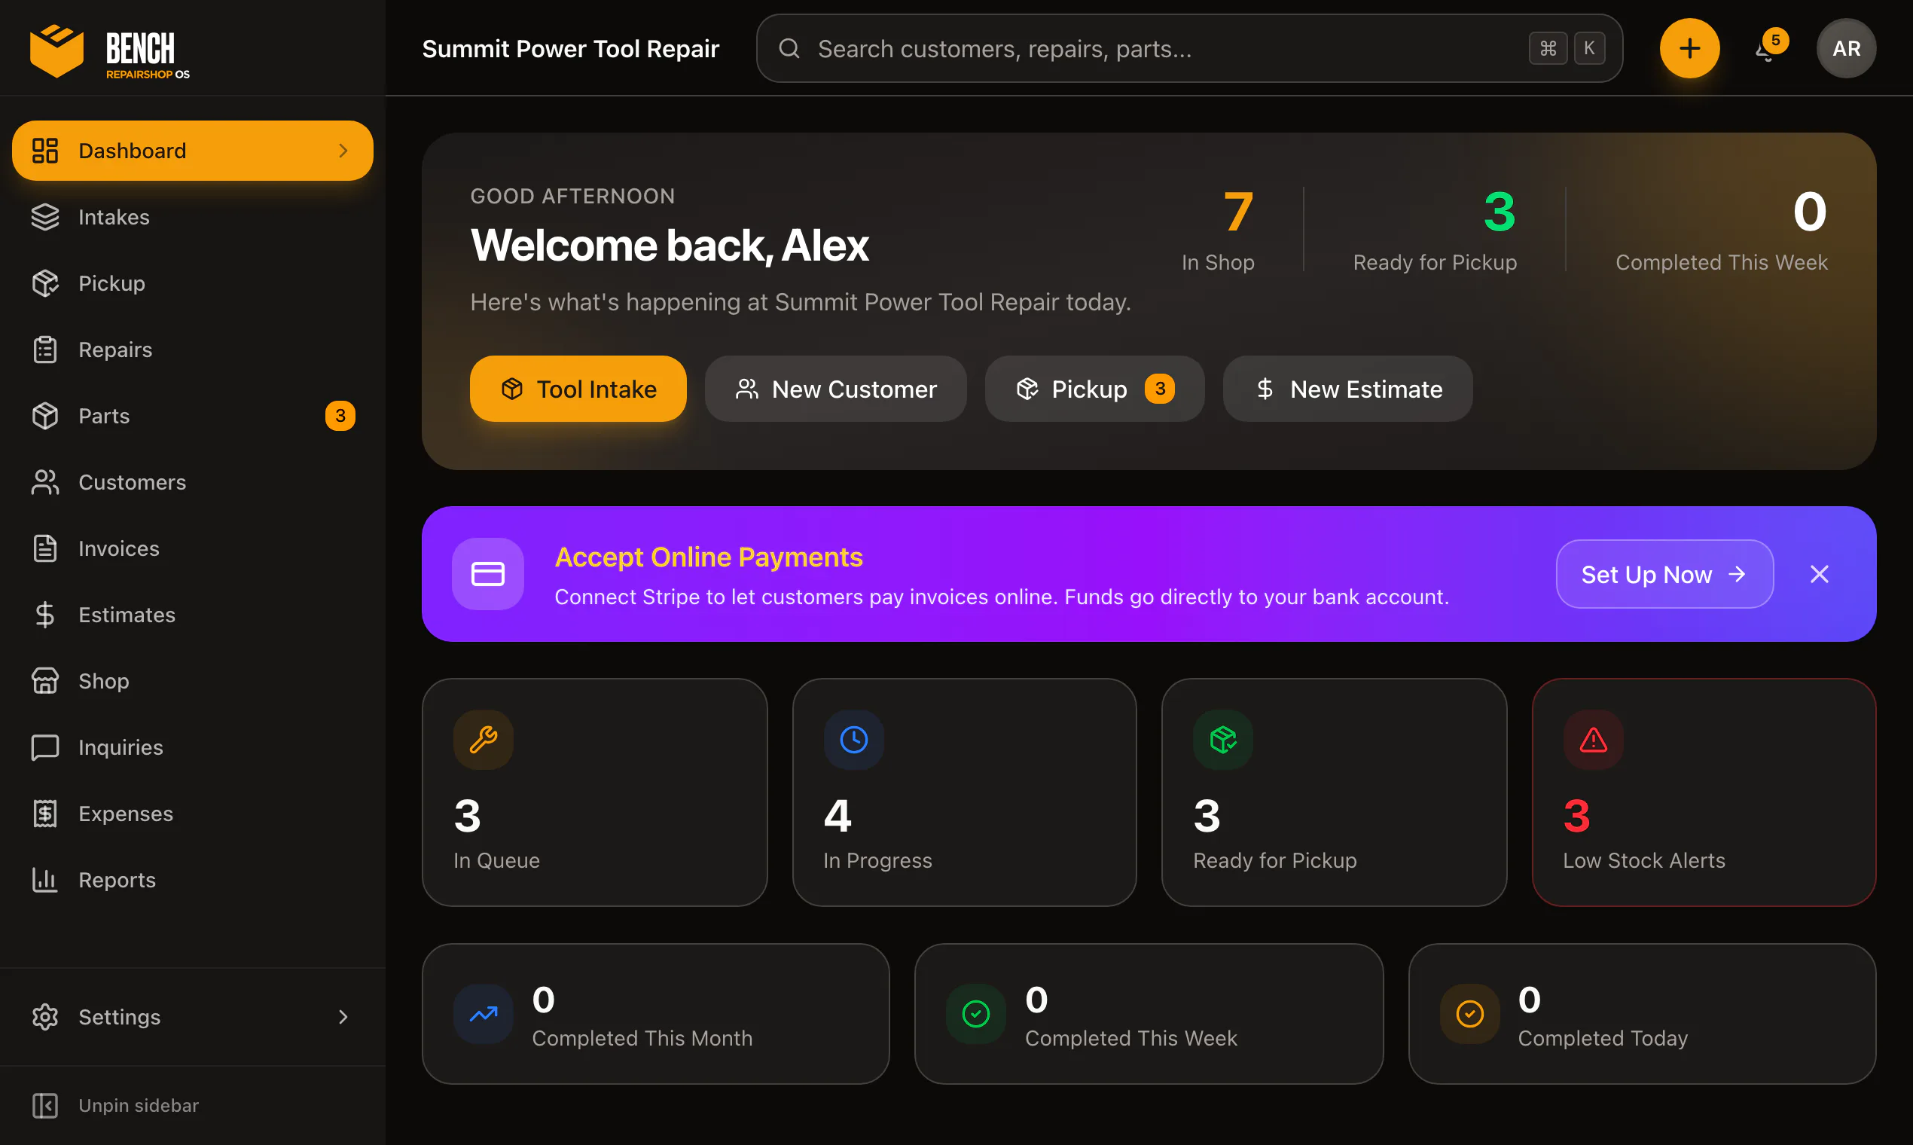Click the Bench RepairShop OS logo
The width and height of the screenshot is (1913, 1145).
109,51
